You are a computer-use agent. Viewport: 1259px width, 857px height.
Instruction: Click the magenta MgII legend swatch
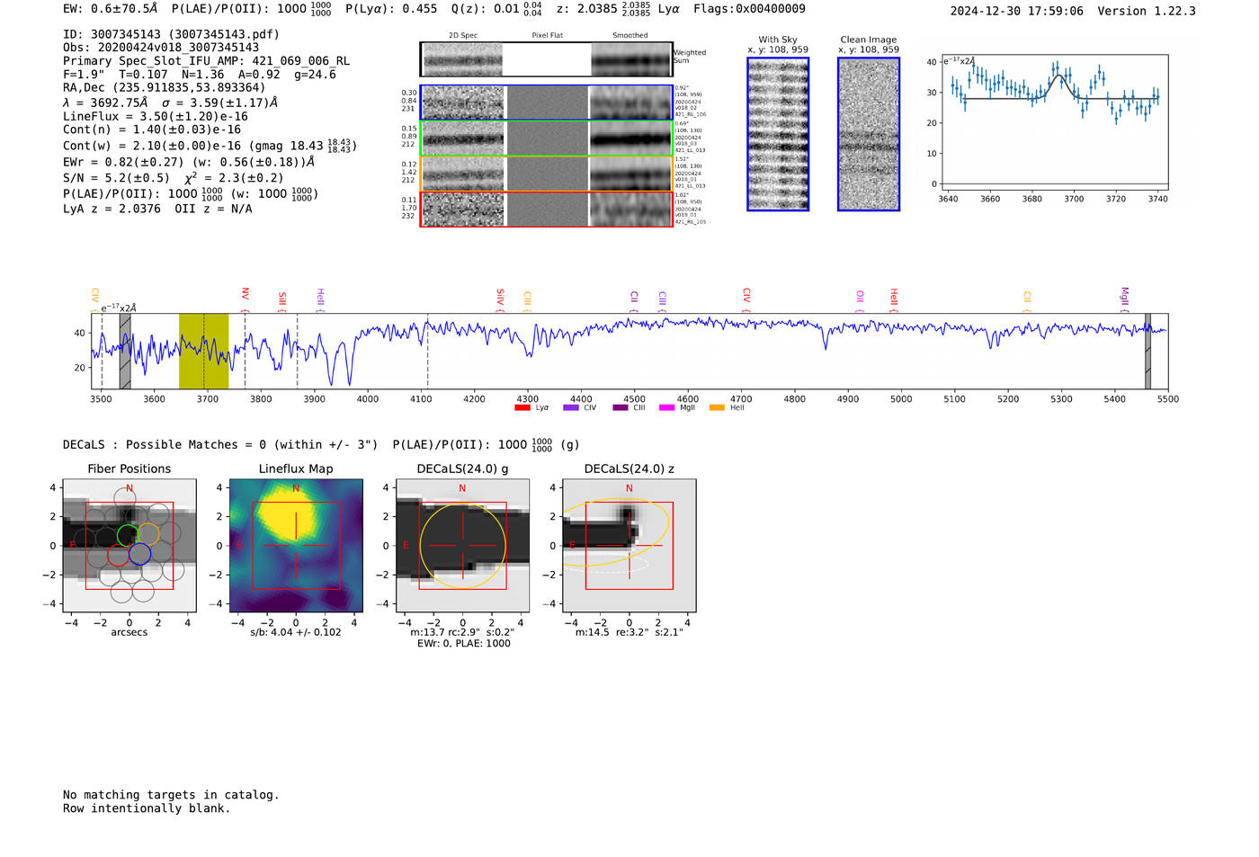click(667, 408)
